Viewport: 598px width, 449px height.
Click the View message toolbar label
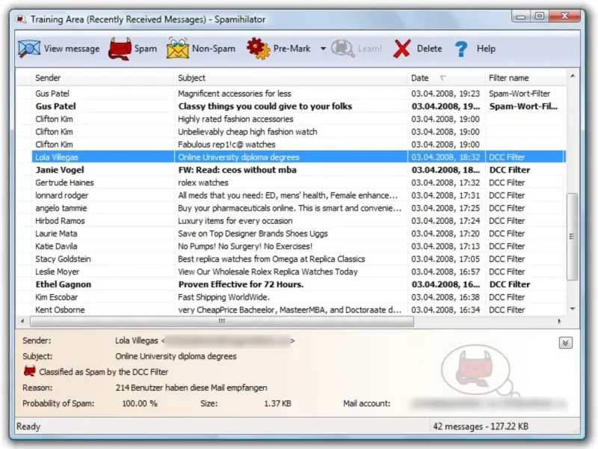(x=72, y=49)
